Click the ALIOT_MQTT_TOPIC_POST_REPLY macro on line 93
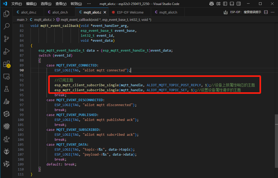 (x=174, y=85)
